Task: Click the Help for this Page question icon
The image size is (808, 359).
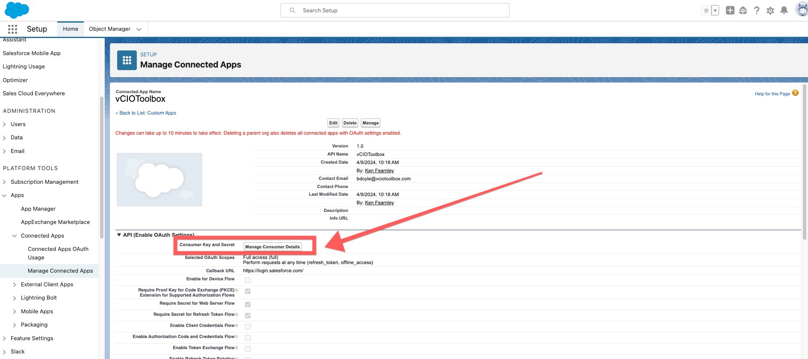Action: tap(795, 93)
